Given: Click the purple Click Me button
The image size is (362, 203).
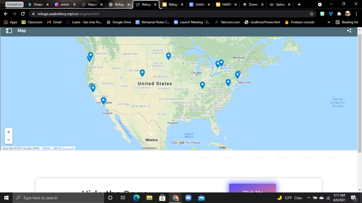Looking at the screenshot, I should tap(252, 188).
